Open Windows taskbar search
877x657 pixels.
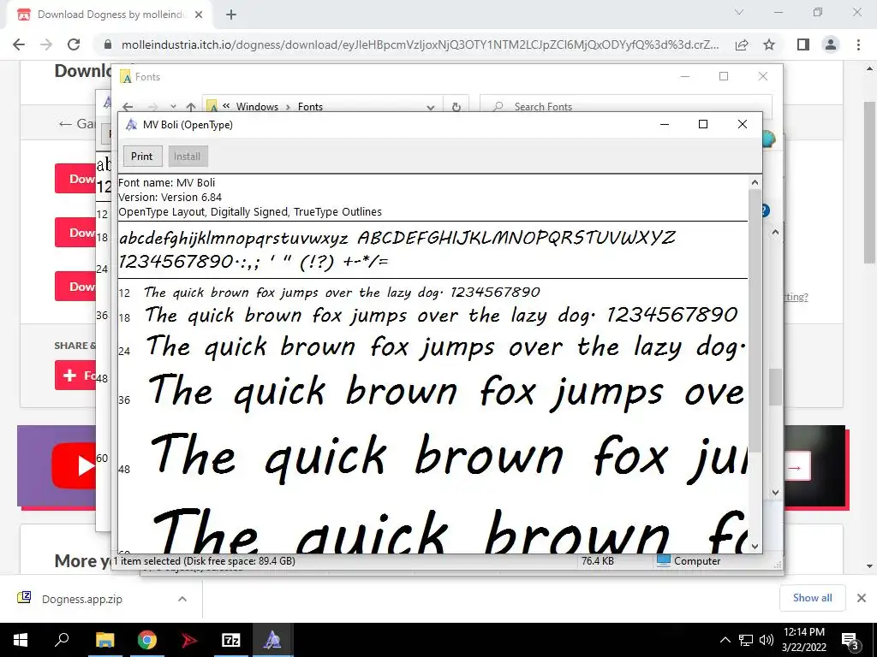[x=62, y=640]
